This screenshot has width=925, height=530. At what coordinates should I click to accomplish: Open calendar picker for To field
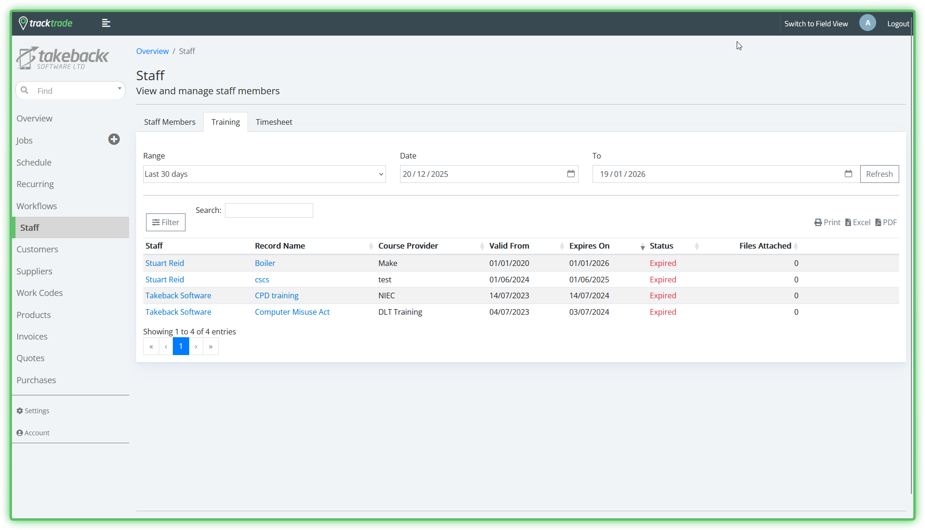tap(848, 174)
